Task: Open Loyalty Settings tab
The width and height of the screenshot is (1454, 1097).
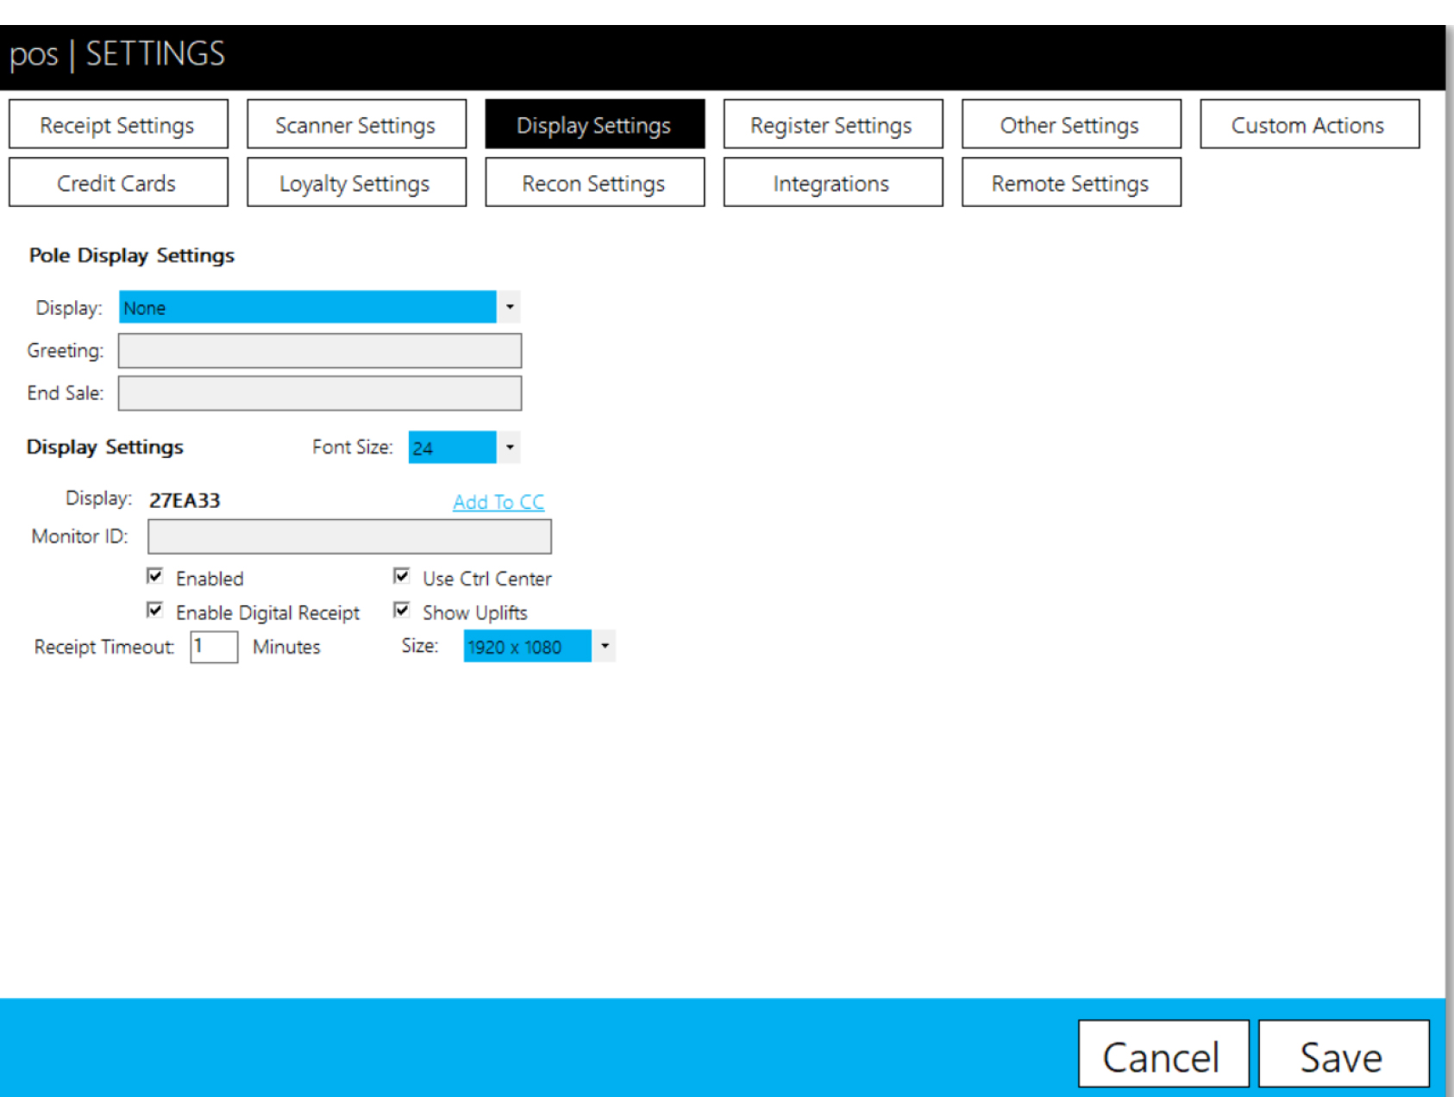Action: coord(356,182)
